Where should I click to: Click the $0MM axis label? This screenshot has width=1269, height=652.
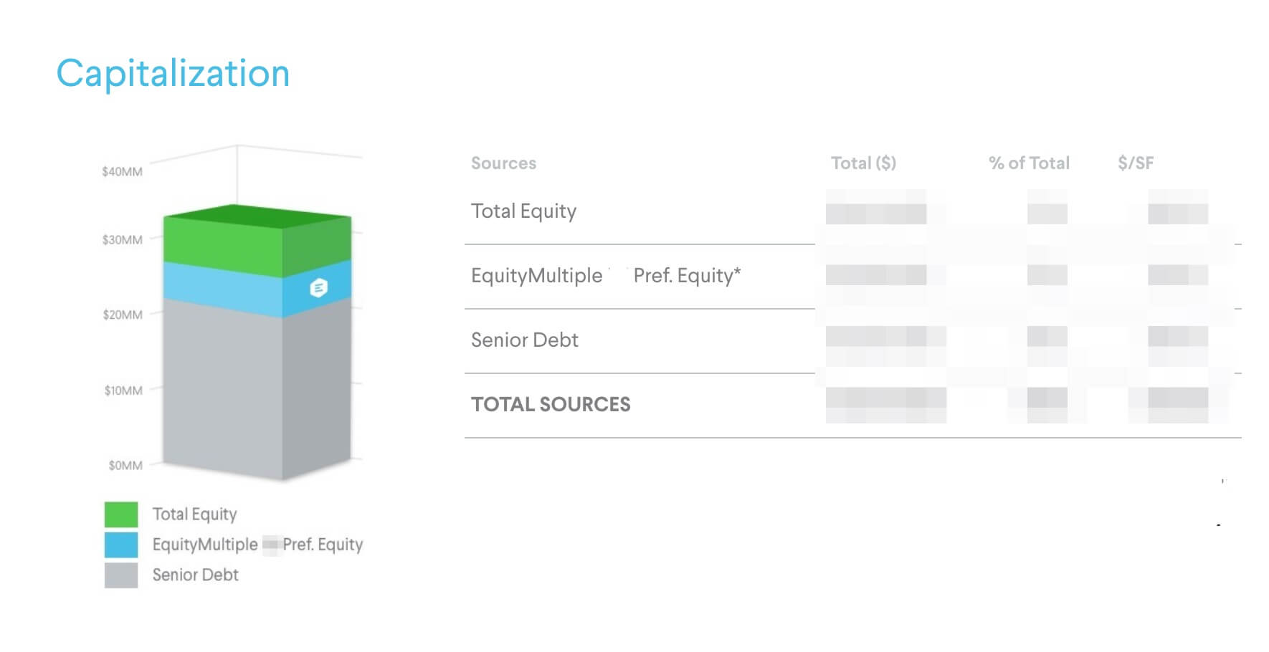click(125, 466)
